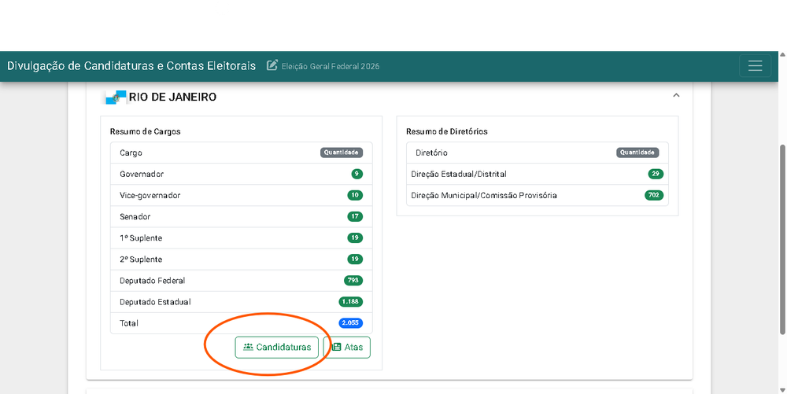Click the blue Total badge 2.055
Image resolution: width=787 pixels, height=394 pixels.
tap(351, 322)
